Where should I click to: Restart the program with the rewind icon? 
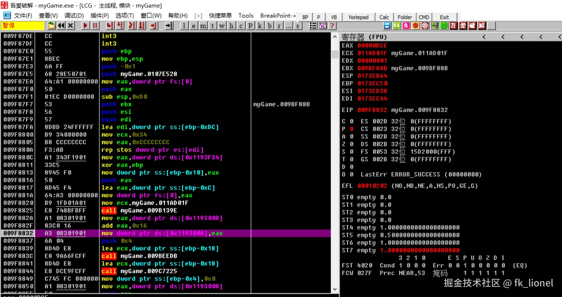[x=61, y=25]
